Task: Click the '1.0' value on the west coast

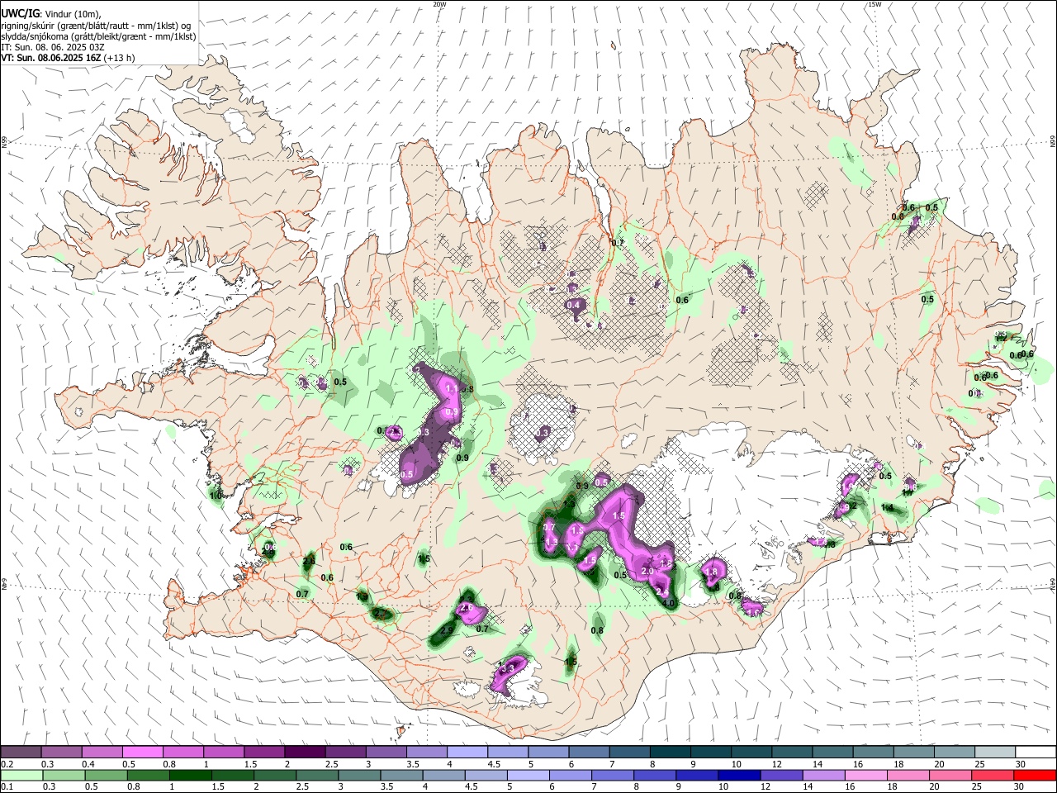Action: click(x=216, y=496)
